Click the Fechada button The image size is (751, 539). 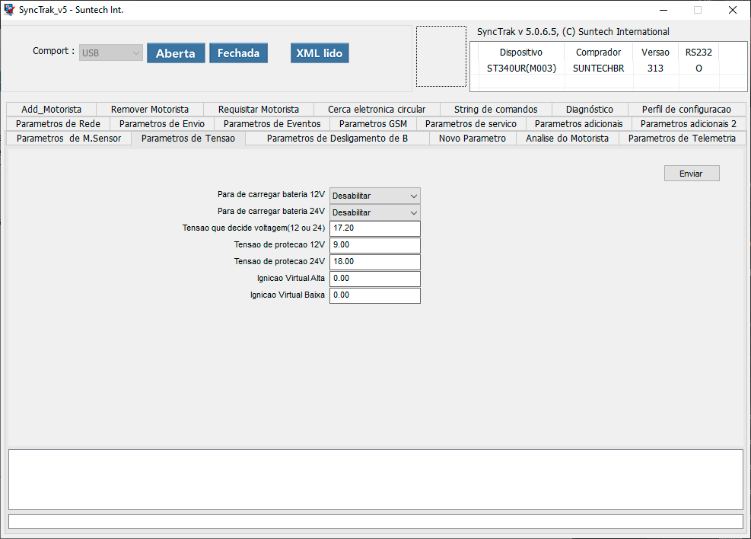238,53
